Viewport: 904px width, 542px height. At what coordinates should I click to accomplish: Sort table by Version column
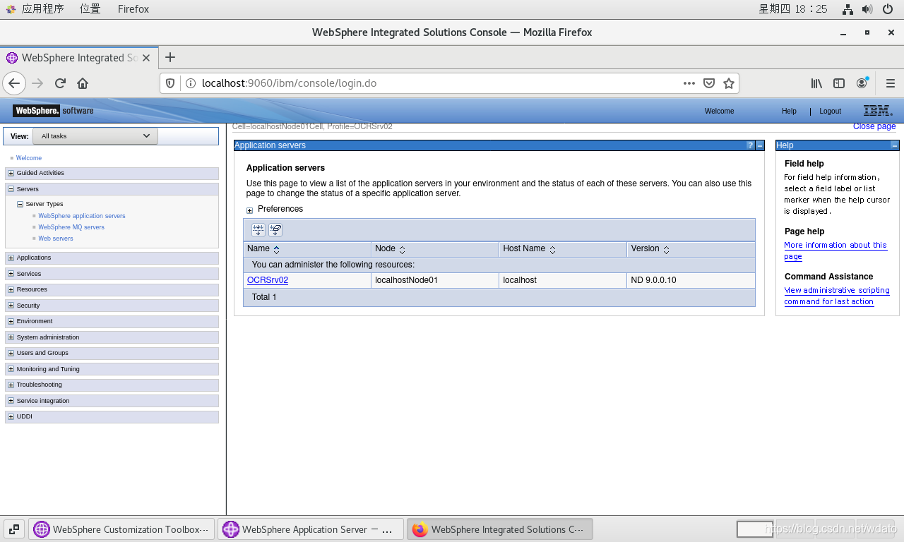click(666, 250)
